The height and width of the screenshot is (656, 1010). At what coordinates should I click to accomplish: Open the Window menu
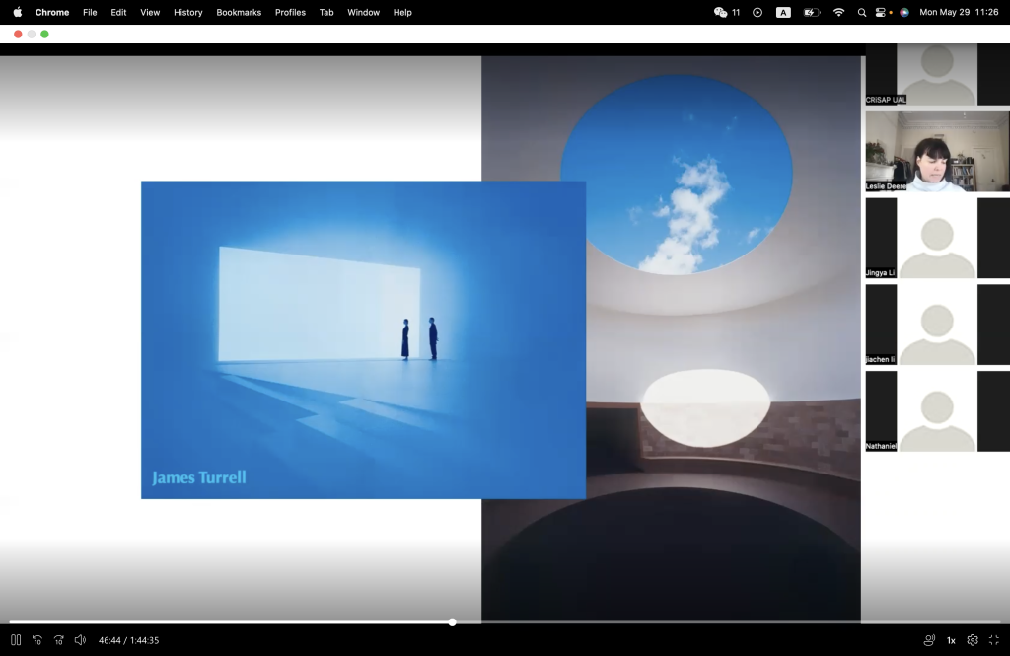pos(363,12)
